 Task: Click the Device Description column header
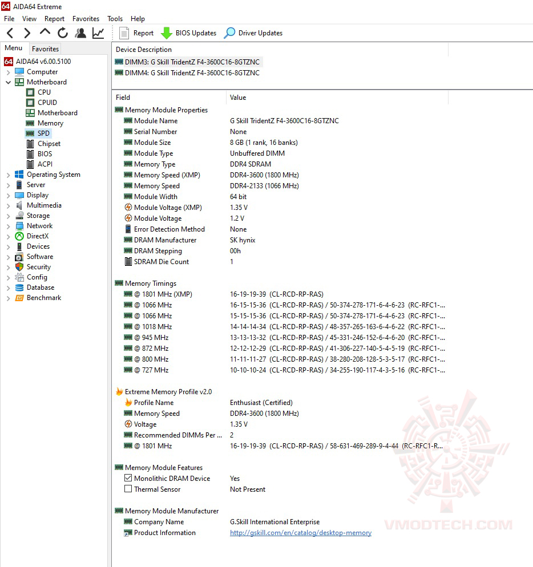[280, 50]
